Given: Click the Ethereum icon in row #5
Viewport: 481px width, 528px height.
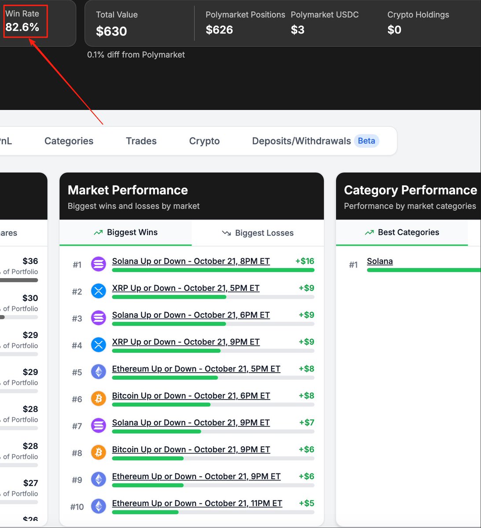Looking at the screenshot, I should click(99, 372).
